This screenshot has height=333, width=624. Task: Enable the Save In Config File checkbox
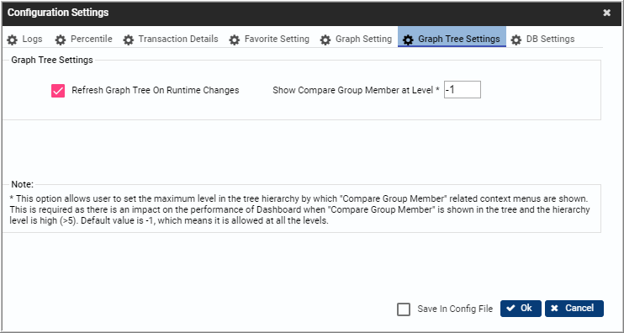click(x=404, y=309)
